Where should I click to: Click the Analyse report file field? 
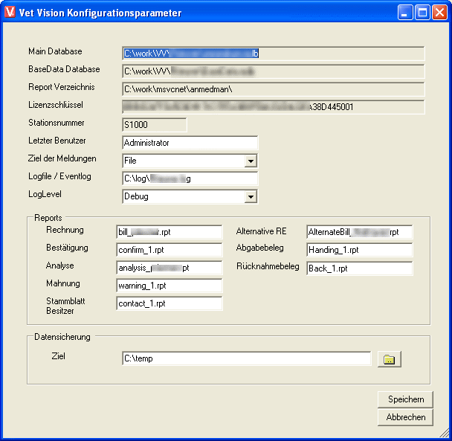point(169,268)
